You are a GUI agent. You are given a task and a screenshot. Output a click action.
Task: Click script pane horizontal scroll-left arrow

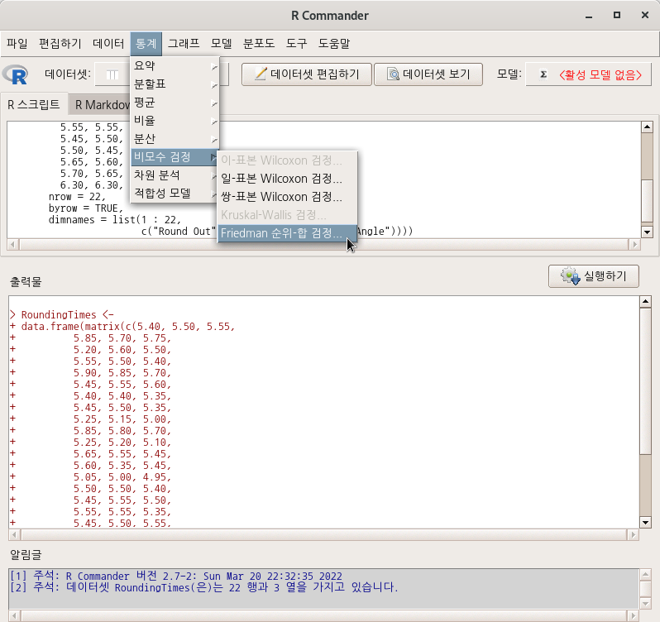(13, 245)
